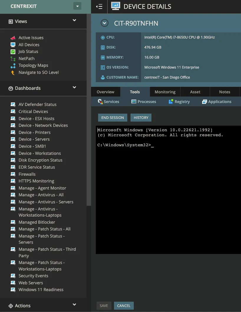
Task: Switch to the Overview tab
Action: (x=105, y=92)
